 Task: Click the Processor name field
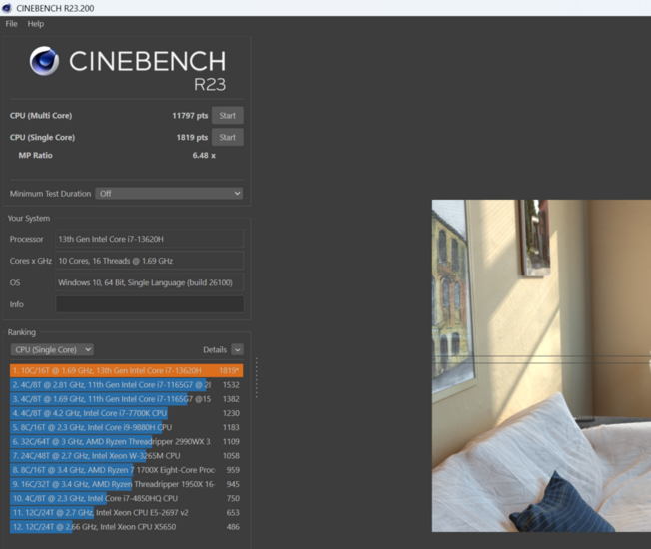click(x=149, y=240)
